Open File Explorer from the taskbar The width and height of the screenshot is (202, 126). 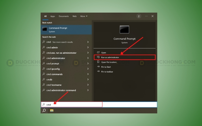pyautogui.click(x=52, y=110)
